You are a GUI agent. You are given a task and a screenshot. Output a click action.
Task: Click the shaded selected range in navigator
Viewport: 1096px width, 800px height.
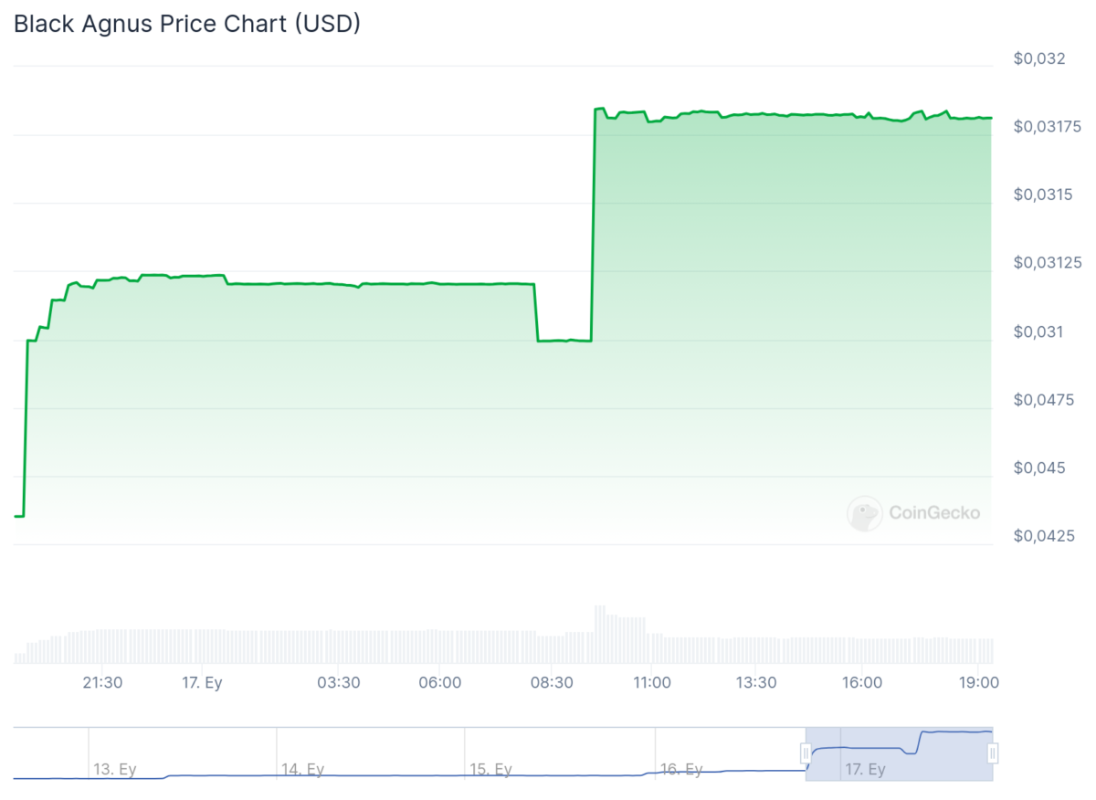[900, 753]
